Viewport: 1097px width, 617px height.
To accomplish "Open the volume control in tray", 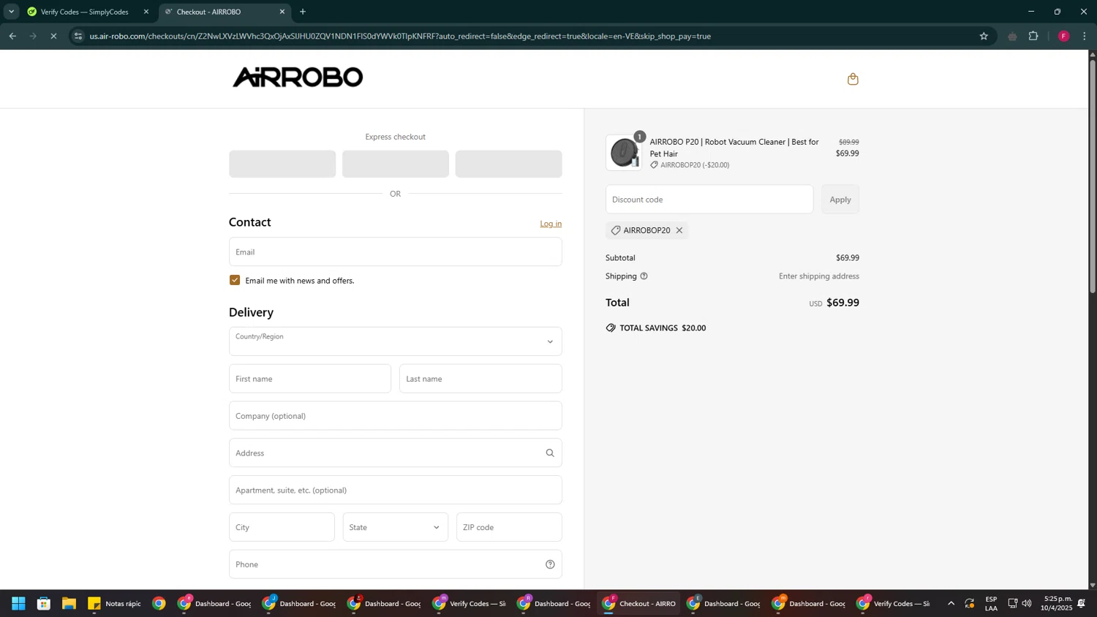I will (x=1027, y=604).
